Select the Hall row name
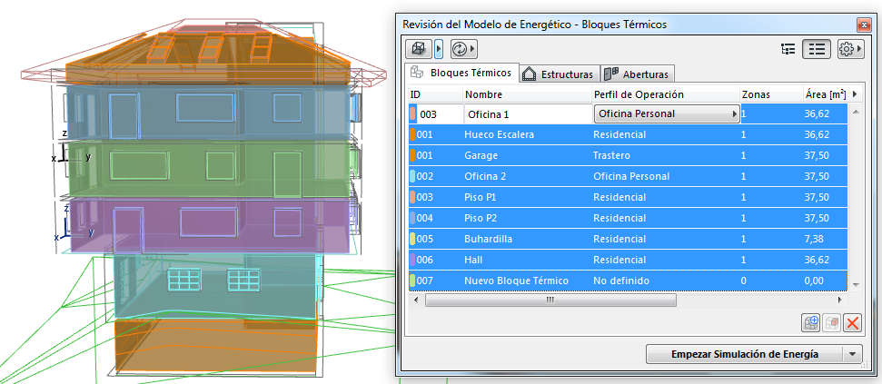Screen dimensions: 882x384 (473, 260)
